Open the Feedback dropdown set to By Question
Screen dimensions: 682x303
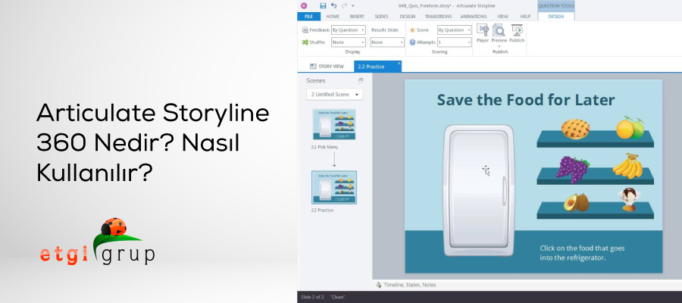pyautogui.click(x=349, y=30)
